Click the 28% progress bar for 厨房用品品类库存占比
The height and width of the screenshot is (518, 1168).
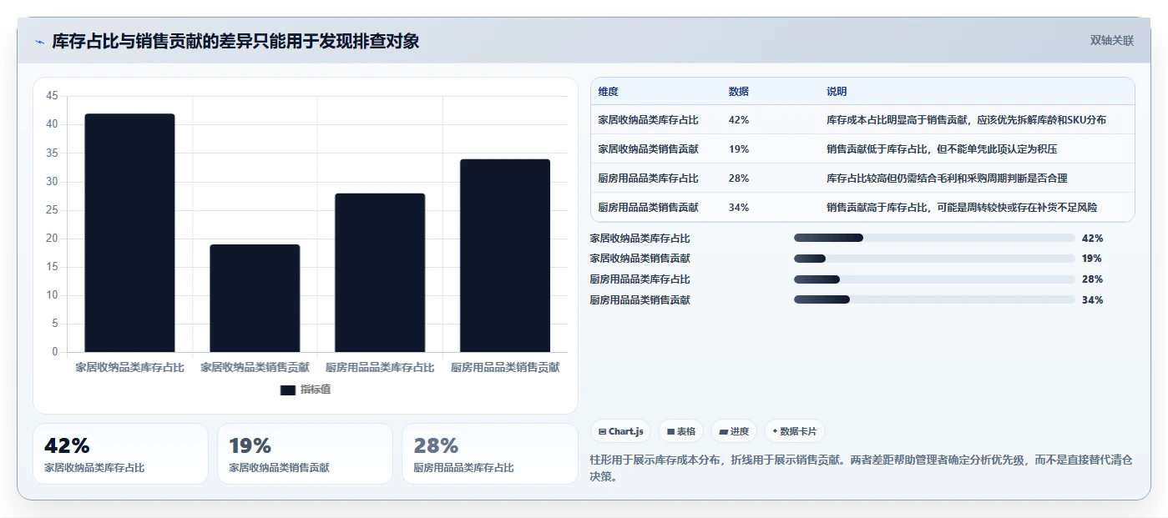tap(934, 279)
